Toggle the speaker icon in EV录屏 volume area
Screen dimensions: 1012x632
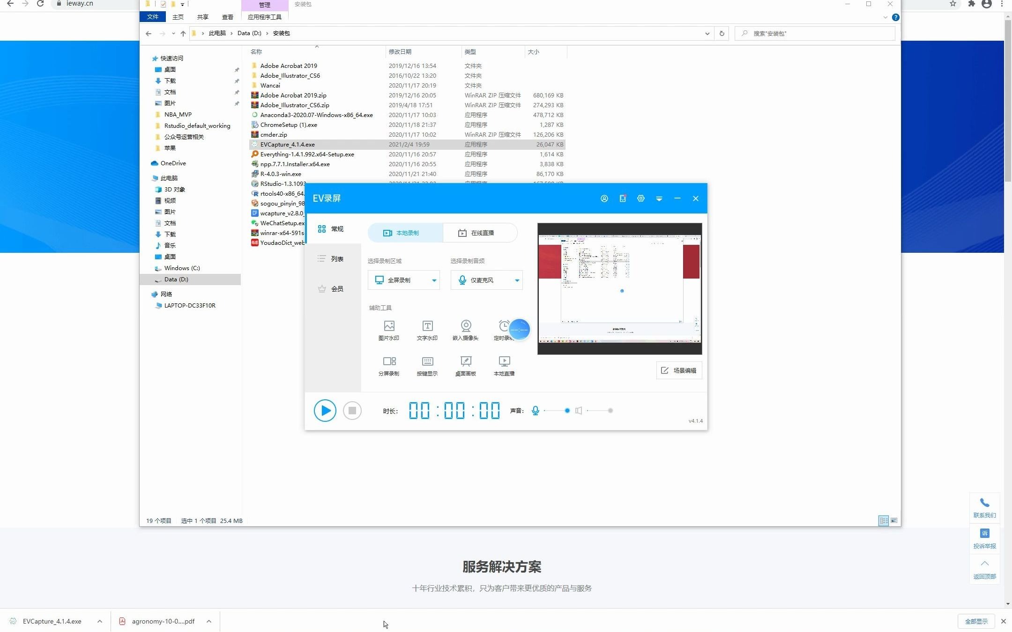pyautogui.click(x=579, y=411)
